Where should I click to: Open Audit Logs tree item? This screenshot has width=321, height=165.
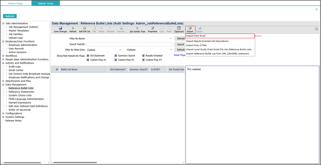15,67
